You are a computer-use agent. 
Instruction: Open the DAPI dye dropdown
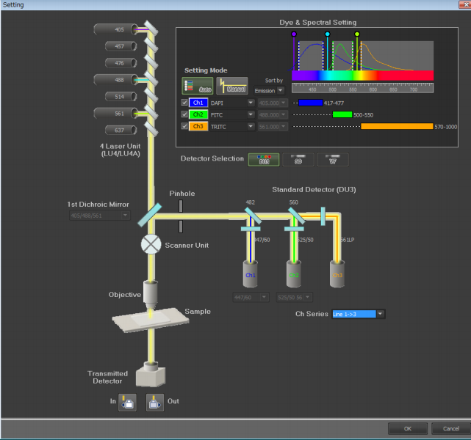click(251, 103)
